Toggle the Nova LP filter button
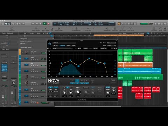Screen dimensions: 168x126 click(56, 87)
